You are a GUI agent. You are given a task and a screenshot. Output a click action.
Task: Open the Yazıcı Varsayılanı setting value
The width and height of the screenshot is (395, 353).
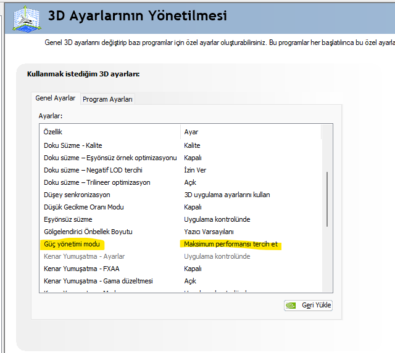(209, 232)
